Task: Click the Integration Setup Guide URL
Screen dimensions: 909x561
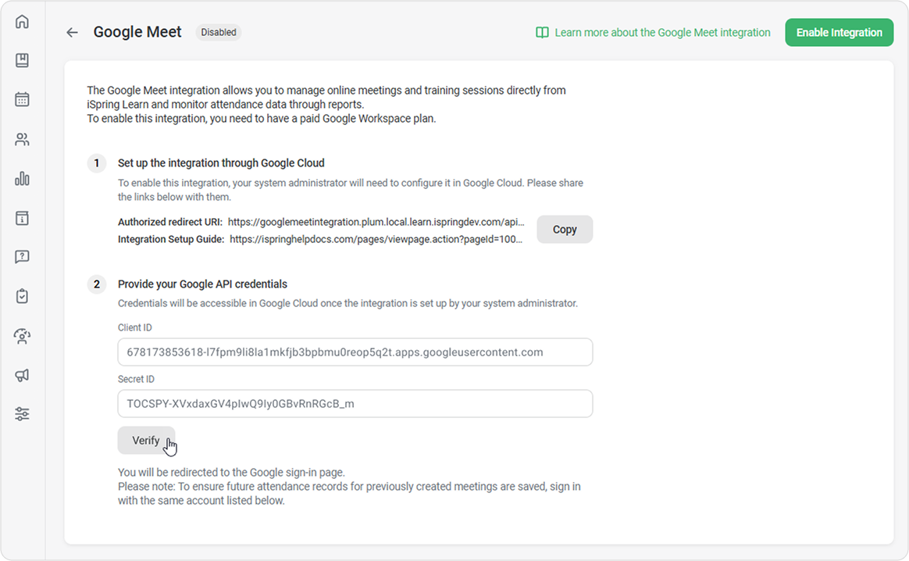Action: (x=376, y=239)
